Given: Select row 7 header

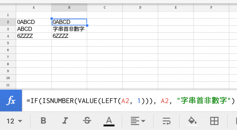Looking at the screenshot, I should (x=8, y=57).
